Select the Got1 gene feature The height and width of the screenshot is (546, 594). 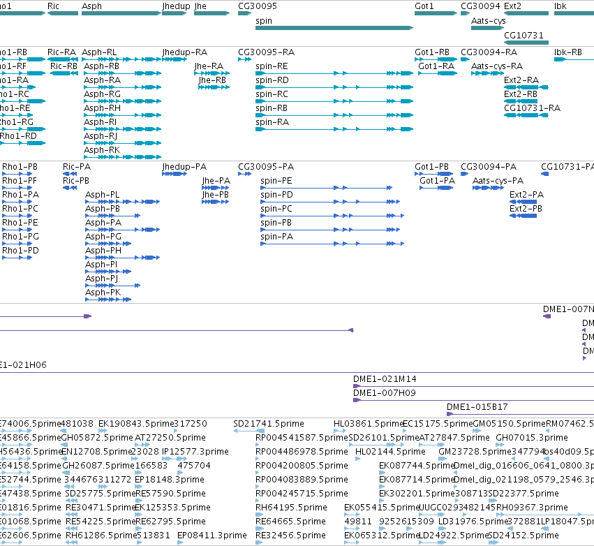pyautogui.click(x=436, y=13)
